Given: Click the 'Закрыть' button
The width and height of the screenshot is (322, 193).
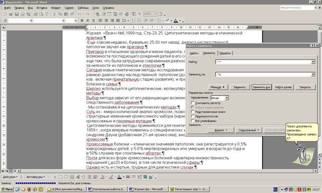Looking at the screenshot, I should pyautogui.click(x=305, y=87).
